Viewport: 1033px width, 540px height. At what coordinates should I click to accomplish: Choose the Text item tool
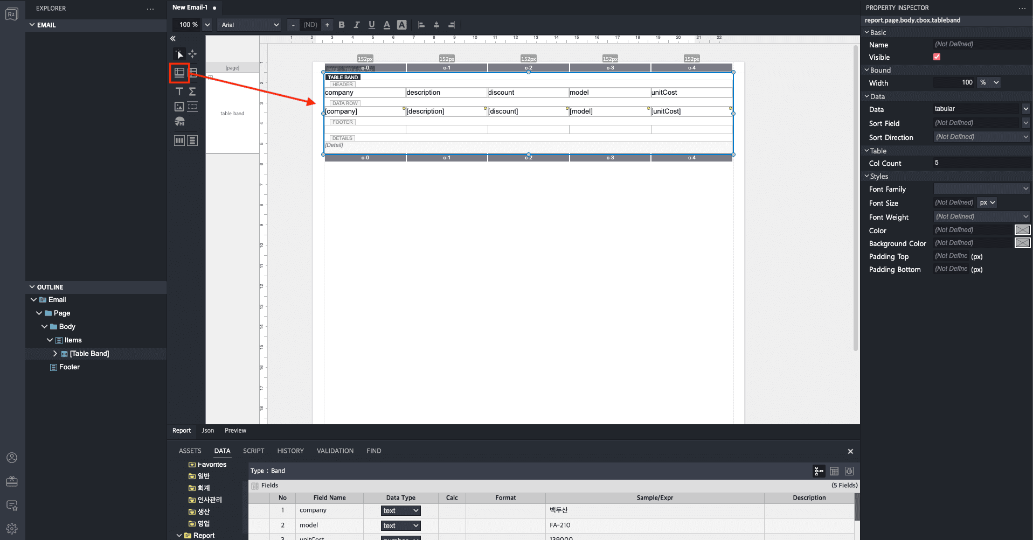coord(179,92)
